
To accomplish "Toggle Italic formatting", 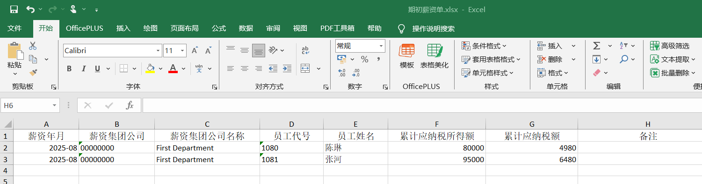I will pyautogui.click(x=84, y=68).
